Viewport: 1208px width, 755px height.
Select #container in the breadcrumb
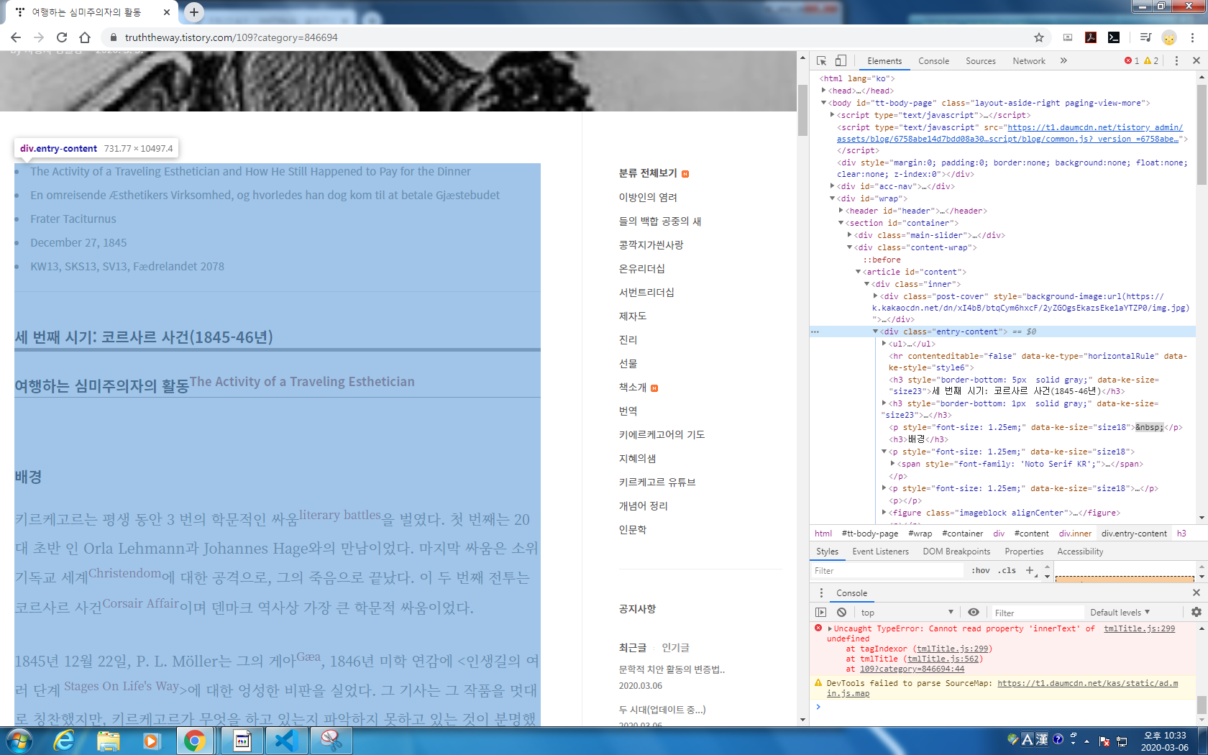[963, 534]
